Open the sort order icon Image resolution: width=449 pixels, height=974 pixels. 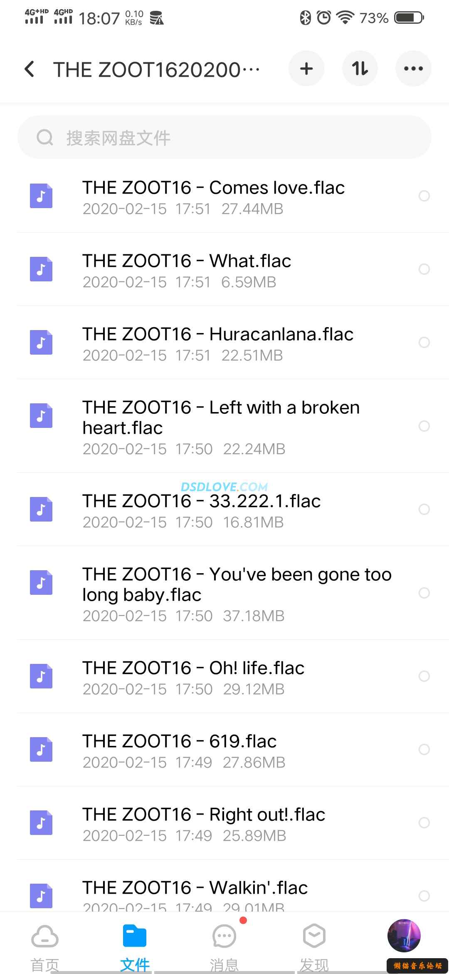(360, 69)
